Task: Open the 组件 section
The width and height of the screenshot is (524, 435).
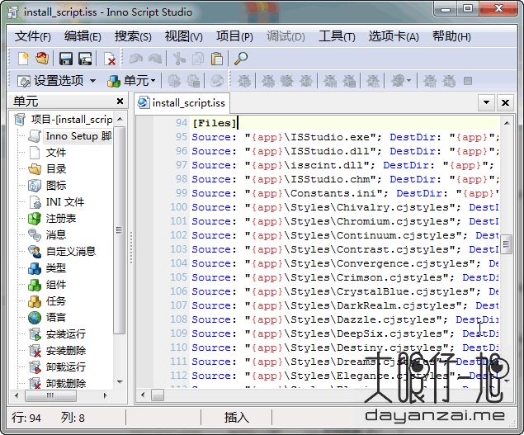Action: [48, 285]
